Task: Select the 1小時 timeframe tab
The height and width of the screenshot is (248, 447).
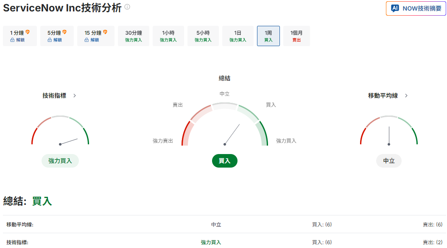Action: coord(168,36)
